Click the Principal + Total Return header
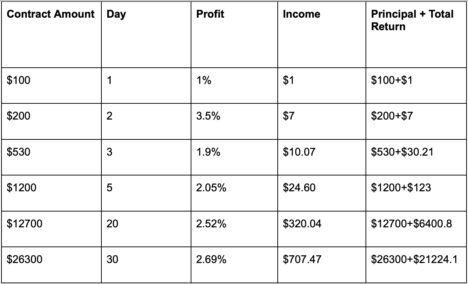 [416, 35]
